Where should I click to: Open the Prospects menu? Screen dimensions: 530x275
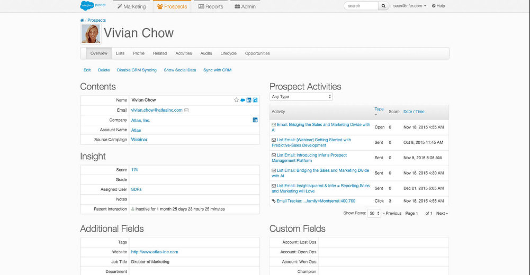click(x=172, y=6)
